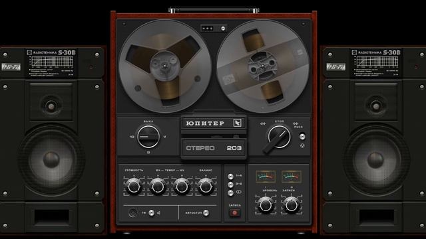Click the headphone jack socket
The width and height of the screenshot is (426, 239).
pos(132,212)
